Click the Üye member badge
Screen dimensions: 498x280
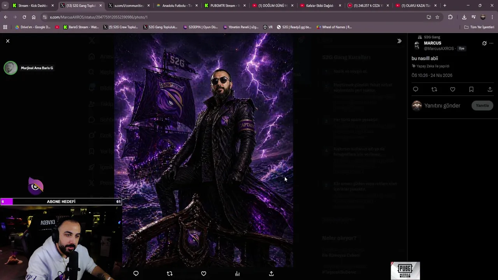[x=461, y=49]
